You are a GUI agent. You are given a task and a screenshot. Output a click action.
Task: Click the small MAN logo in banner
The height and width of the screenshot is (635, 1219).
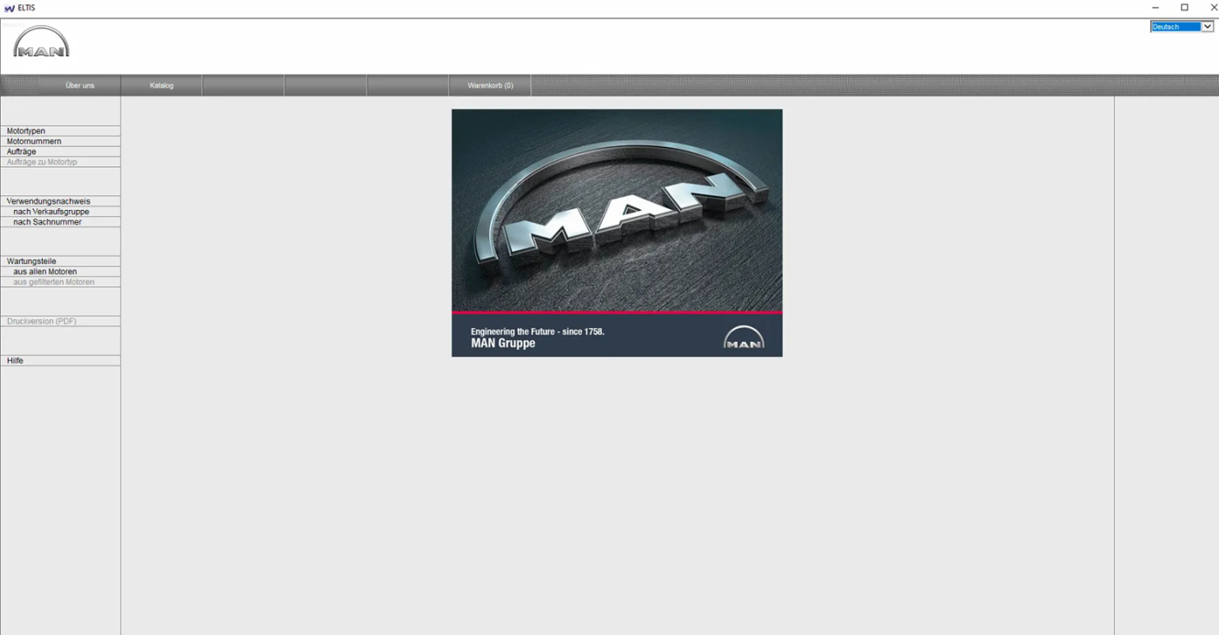click(x=744, y=337)
